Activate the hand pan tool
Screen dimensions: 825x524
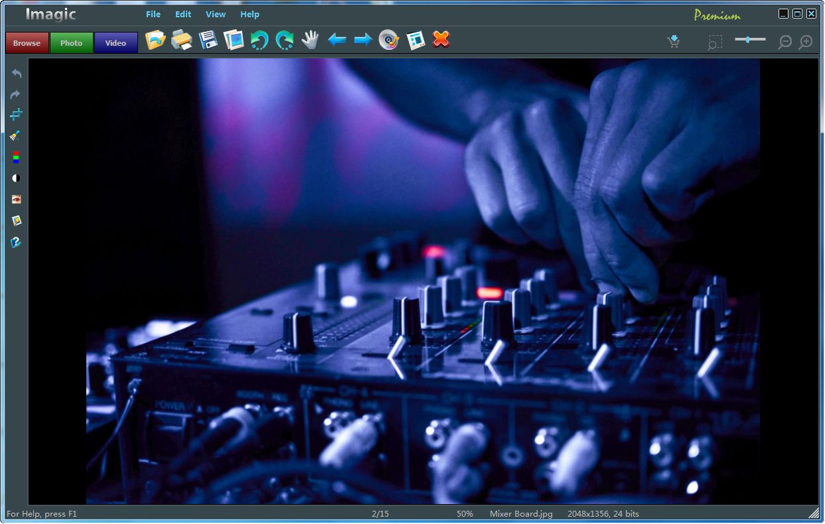point(310,40)
